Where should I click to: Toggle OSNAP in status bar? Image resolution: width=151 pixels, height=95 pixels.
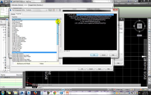coord(41,90)
